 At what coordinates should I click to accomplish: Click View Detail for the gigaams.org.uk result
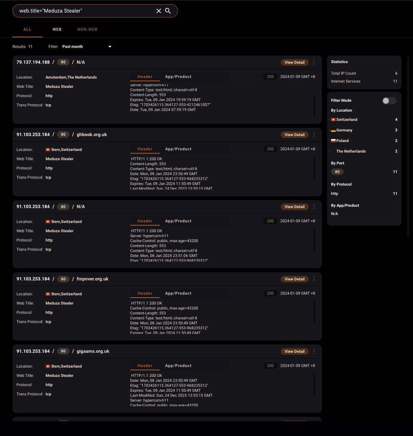click(294, 351)
